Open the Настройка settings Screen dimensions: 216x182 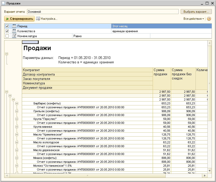(46, 19)
